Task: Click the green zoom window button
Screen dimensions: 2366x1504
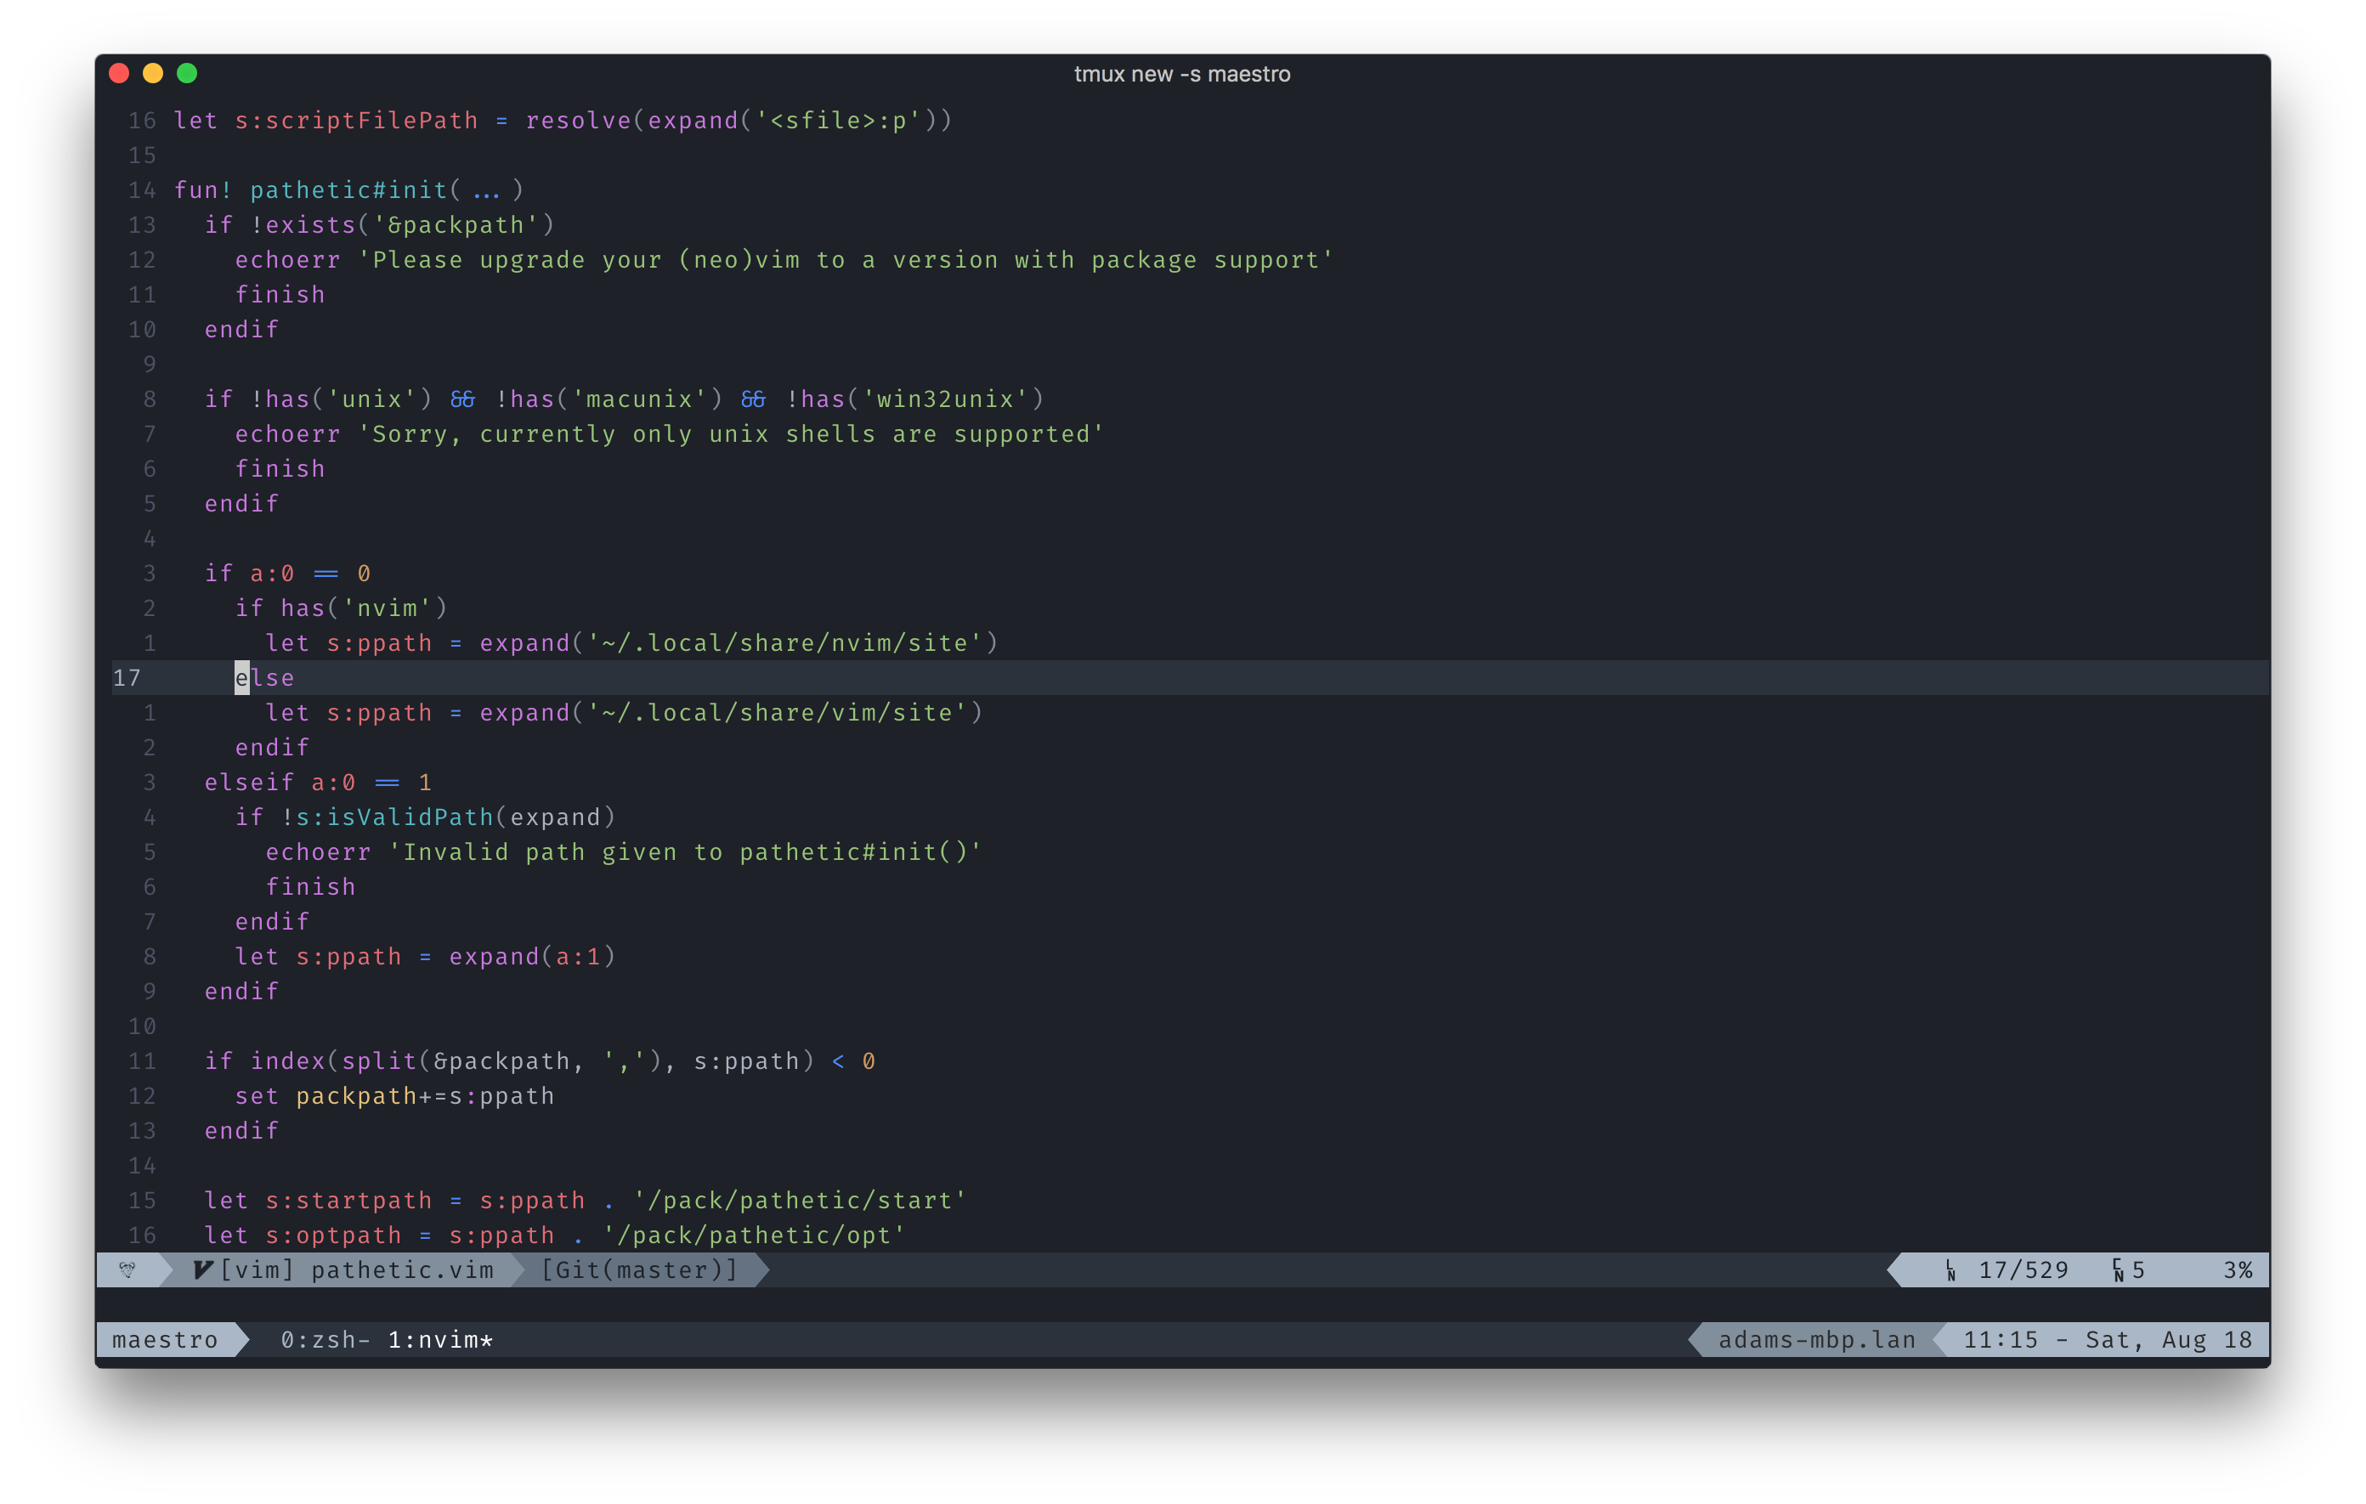Action: click(187, 74)
